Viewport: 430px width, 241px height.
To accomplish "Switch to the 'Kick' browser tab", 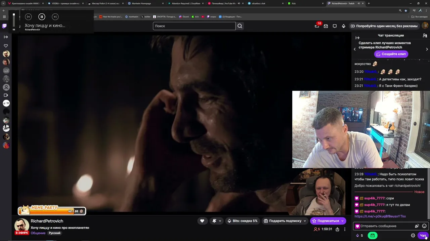I will coord(306,3).
